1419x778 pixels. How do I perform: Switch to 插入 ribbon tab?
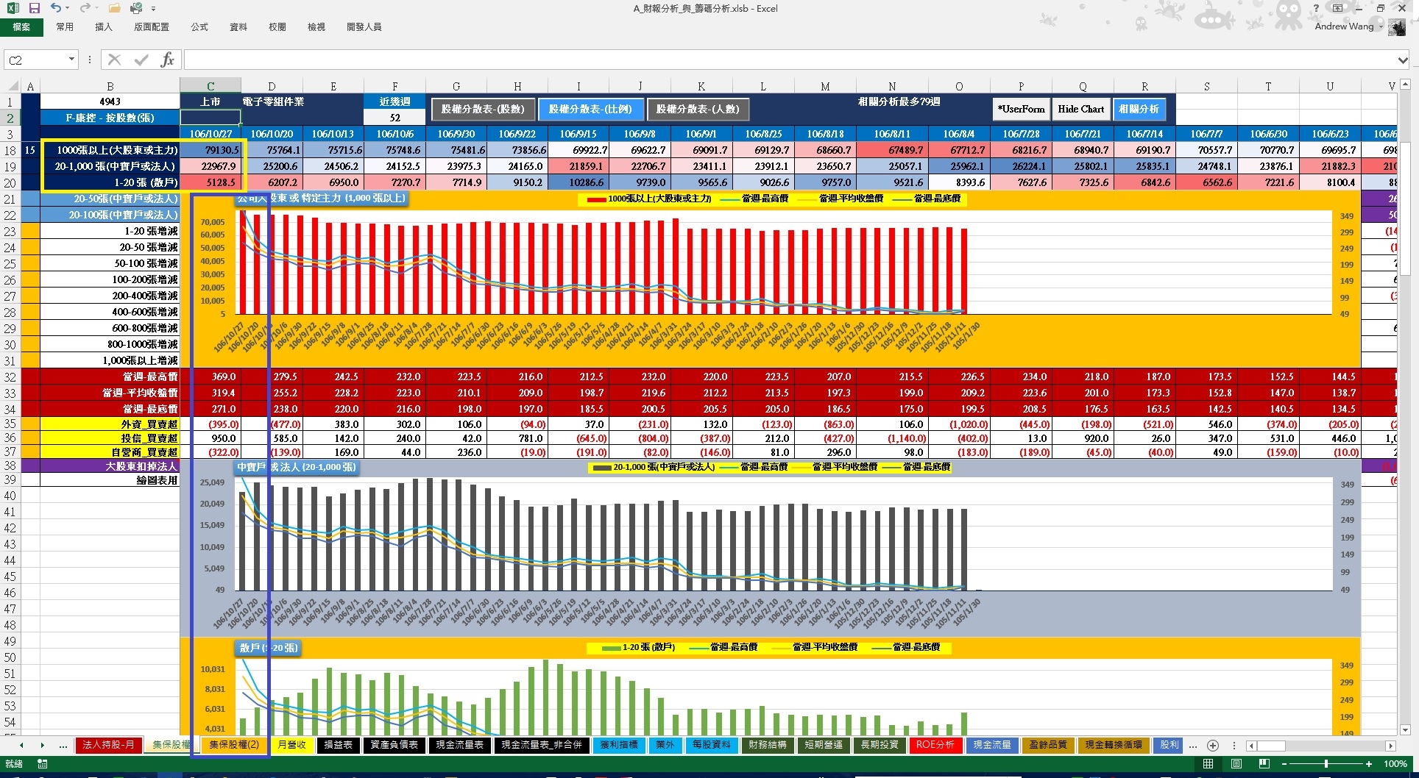[x=104, y=27]
